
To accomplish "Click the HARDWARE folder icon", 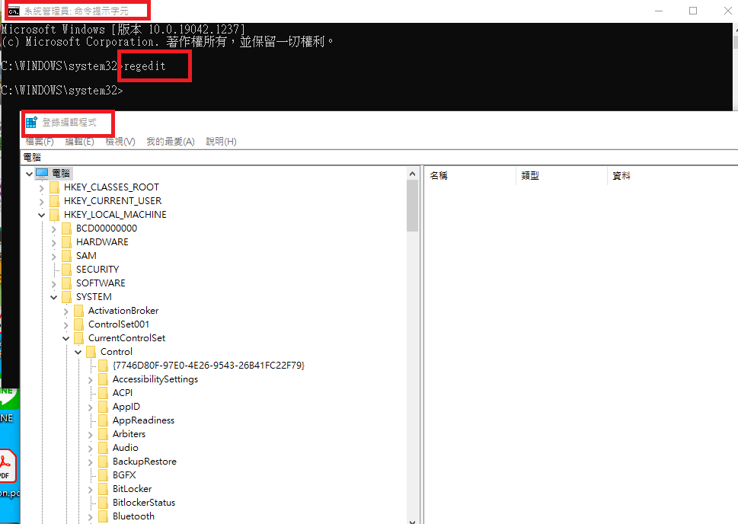I will [66, 242].
